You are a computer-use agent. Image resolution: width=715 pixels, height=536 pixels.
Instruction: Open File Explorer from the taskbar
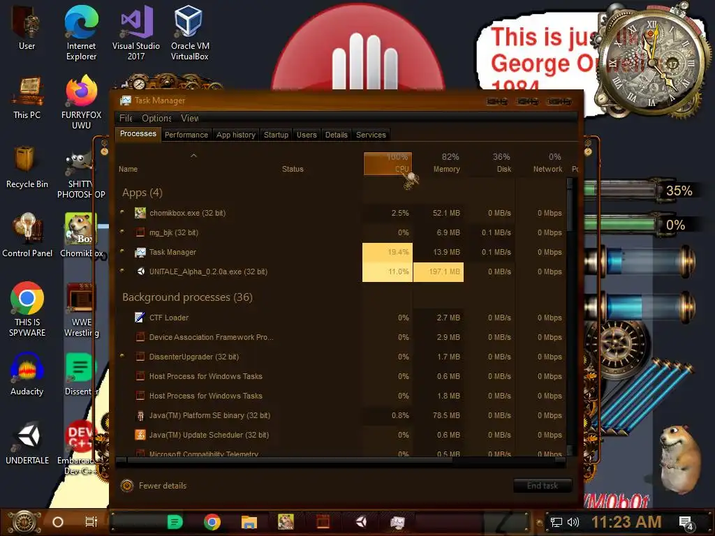click(x=249, y=522)
